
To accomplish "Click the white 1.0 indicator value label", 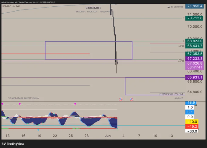I will (190, 107).
